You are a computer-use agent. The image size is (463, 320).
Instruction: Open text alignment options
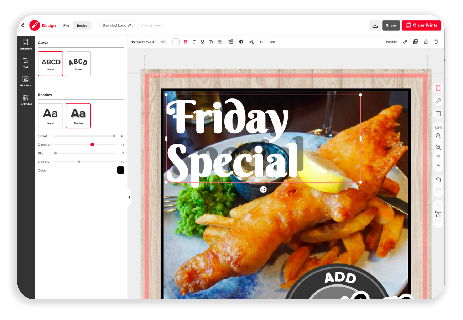coord(220,42)
